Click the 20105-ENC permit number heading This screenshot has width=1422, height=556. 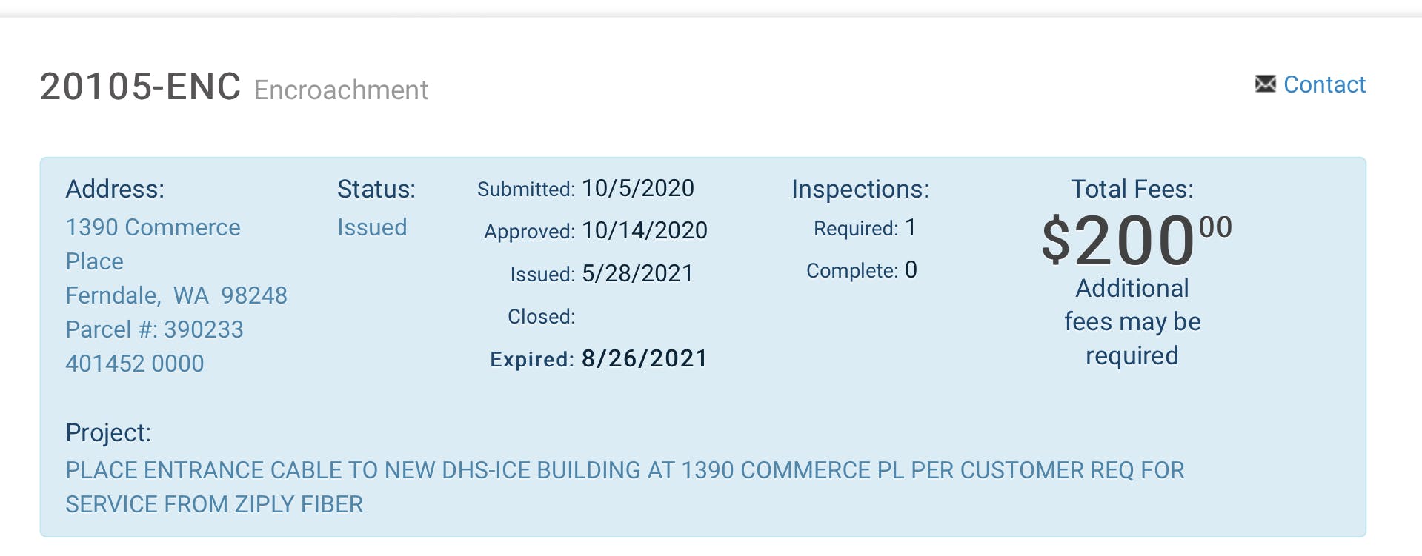click(140, 87)
